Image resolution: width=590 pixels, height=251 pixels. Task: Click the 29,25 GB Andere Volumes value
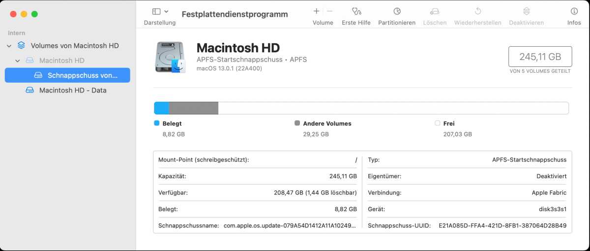click(x=316, y=134)
